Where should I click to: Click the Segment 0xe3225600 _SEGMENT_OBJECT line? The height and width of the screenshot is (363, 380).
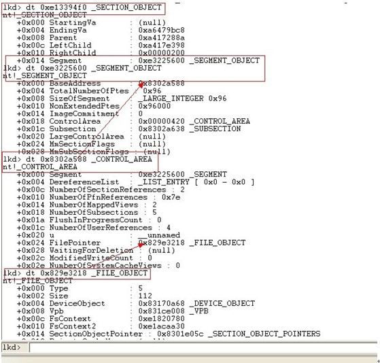[138, 60]
